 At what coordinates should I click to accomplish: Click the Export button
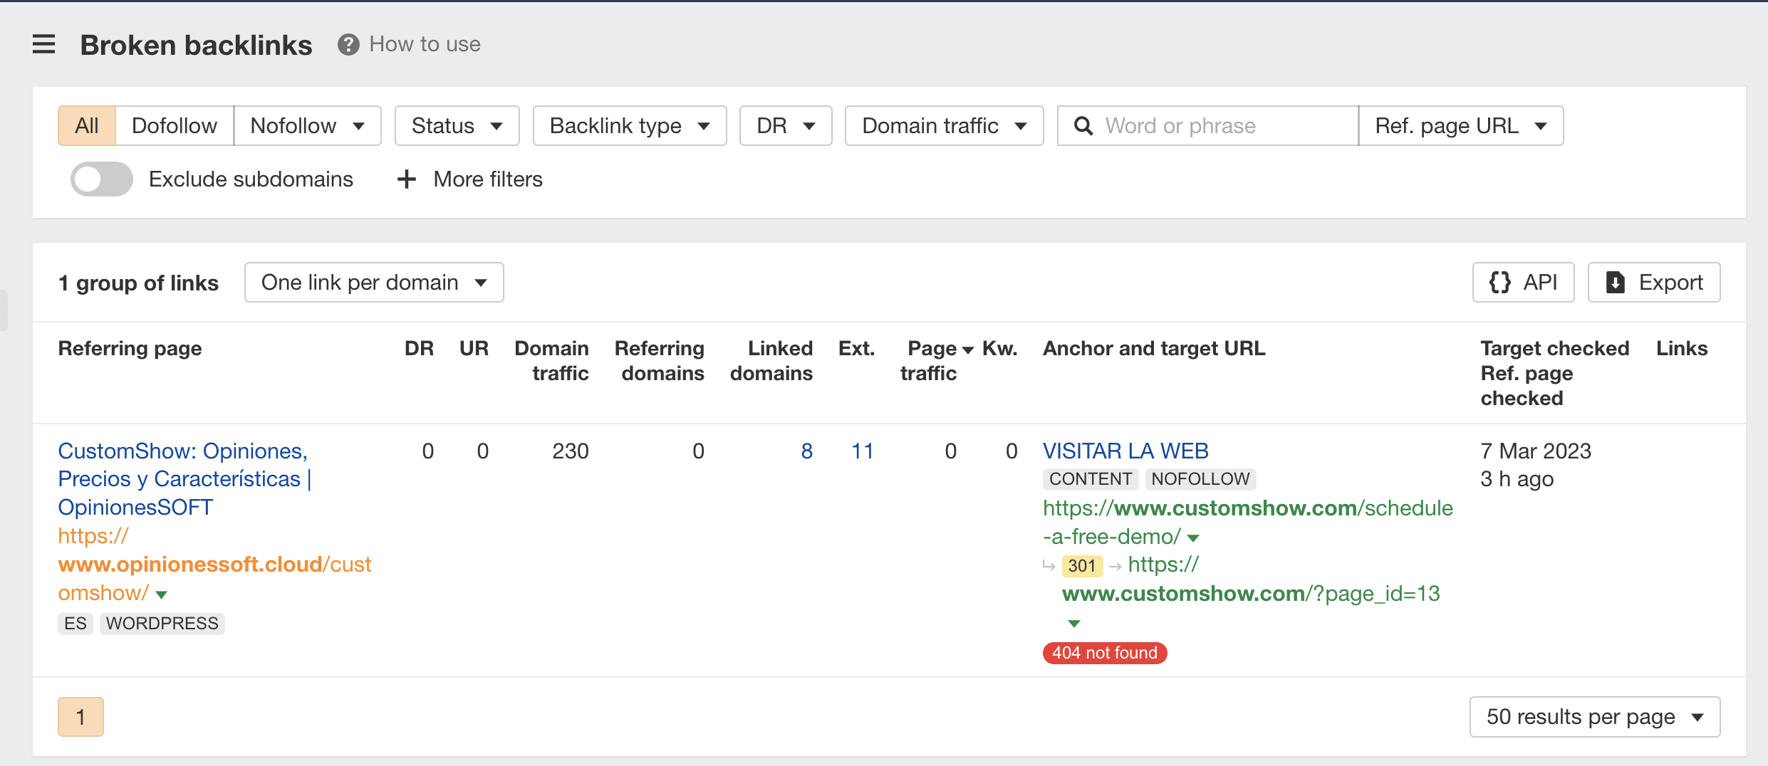(1654, 283)
